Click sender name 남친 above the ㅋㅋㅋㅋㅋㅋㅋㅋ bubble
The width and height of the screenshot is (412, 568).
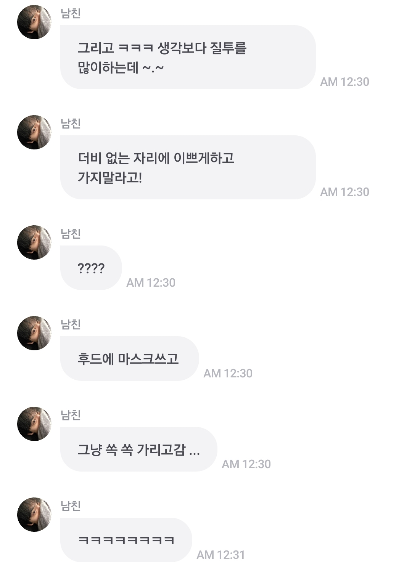point(71,506)
